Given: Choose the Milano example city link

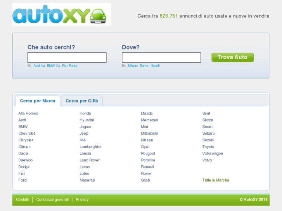Looking at the screenshot, I should pos(133,66).
